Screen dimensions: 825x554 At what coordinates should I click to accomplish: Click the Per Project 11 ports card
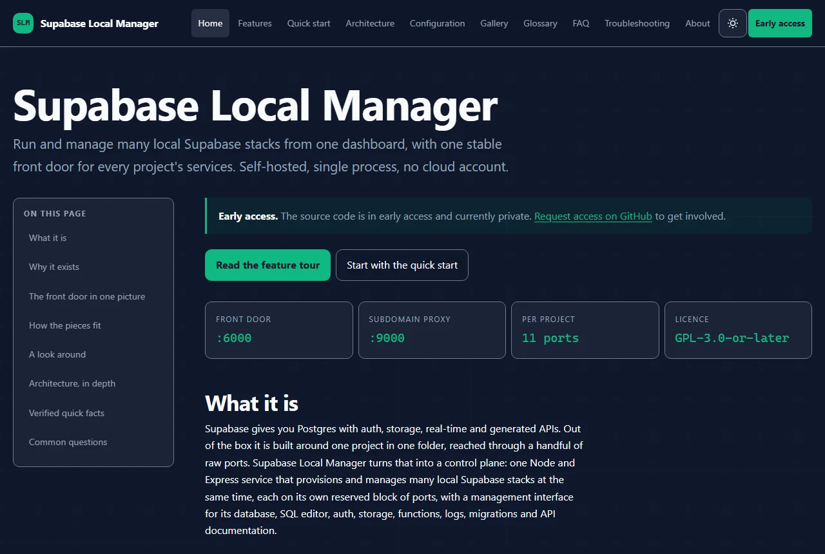pyautogui.click(x=585, y=330)
